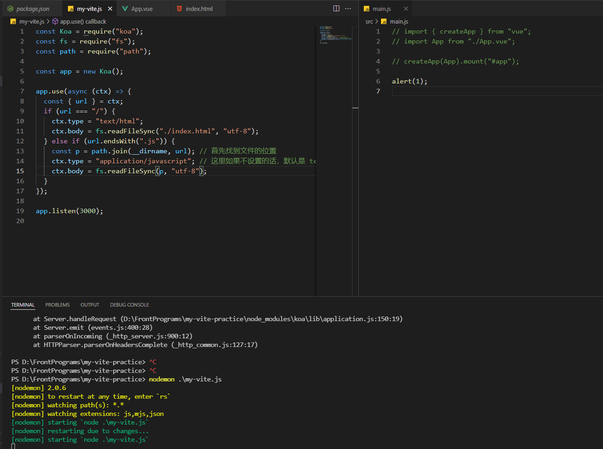Click on url.endsWith(".js") condition
The image size is (603, 449).
[x=127, y=141]
